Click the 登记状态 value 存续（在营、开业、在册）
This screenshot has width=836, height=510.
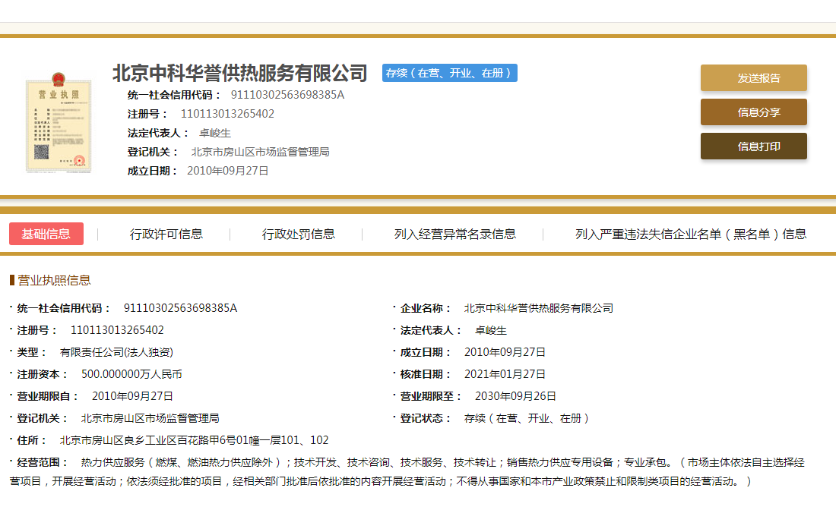tap(526, 418)
